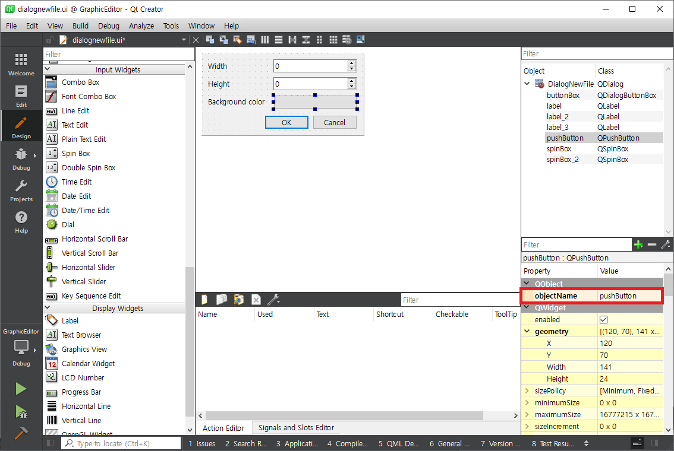
Task: Expand the sizePolicy property
Action: (527, 390)
